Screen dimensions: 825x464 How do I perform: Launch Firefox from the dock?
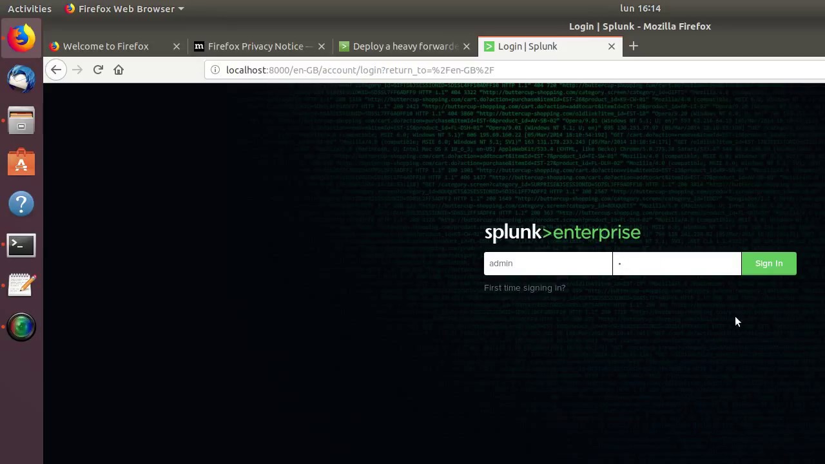point(21,38)
